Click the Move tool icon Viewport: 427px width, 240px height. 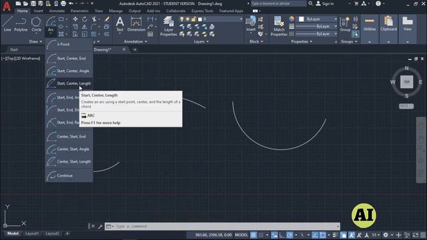pos(75,19)
